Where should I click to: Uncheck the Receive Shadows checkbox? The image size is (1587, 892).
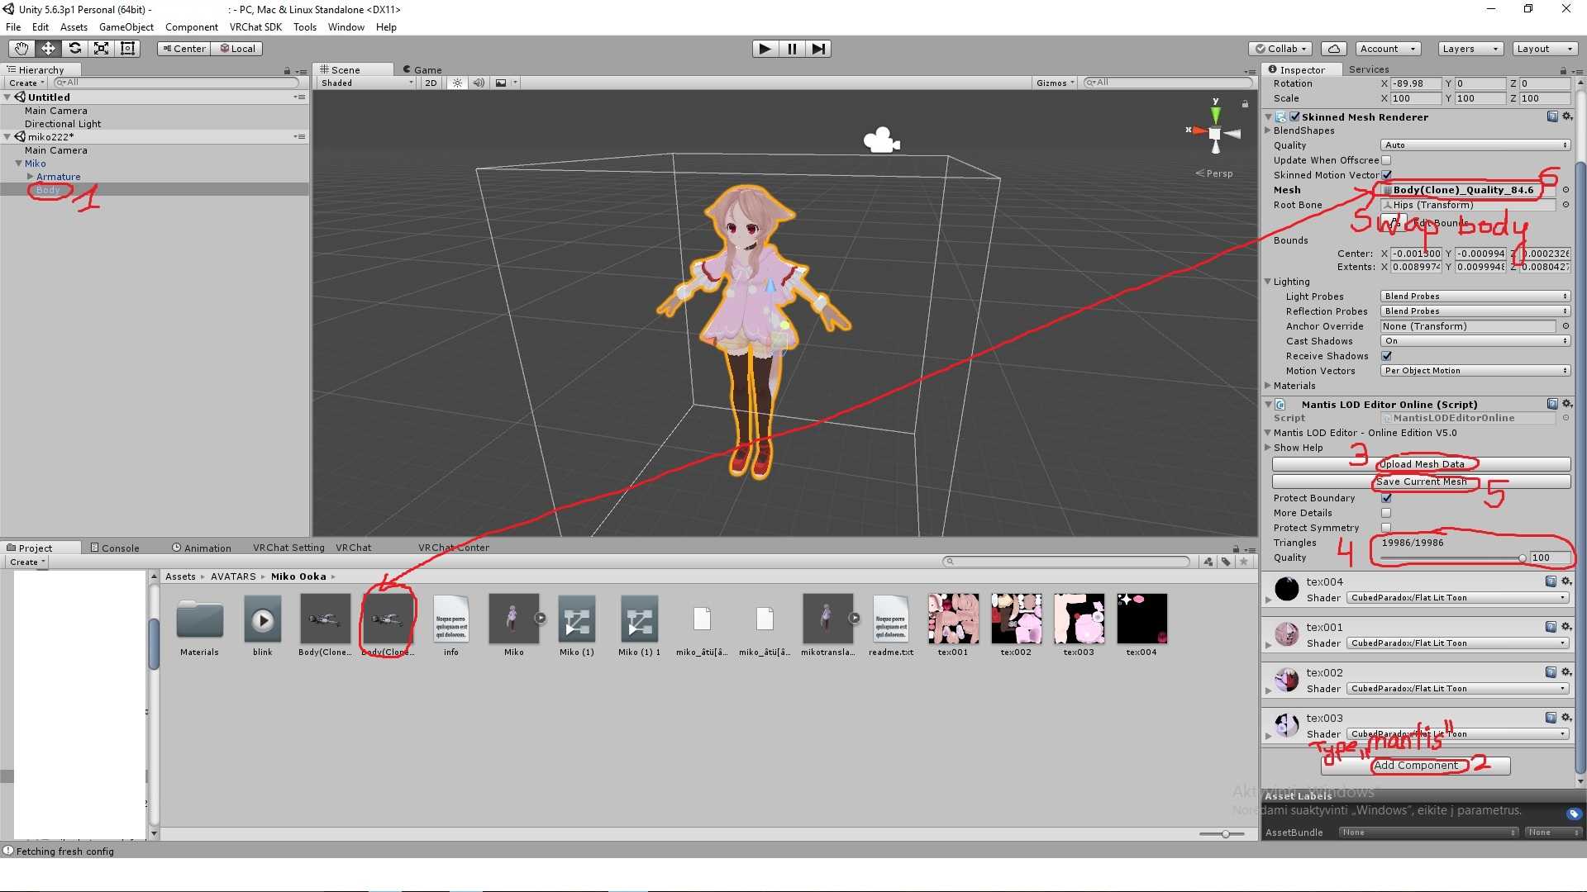click(1386, 356)
